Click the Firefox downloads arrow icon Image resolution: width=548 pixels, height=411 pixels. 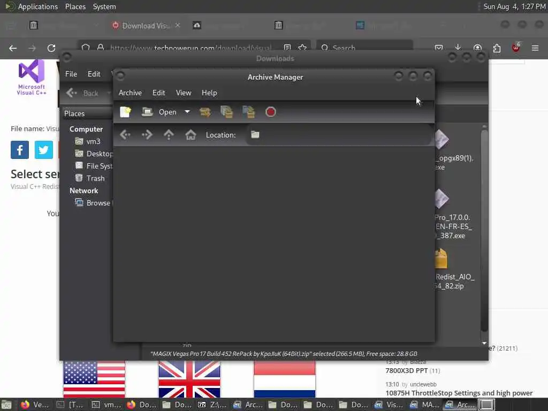[458, 48]
